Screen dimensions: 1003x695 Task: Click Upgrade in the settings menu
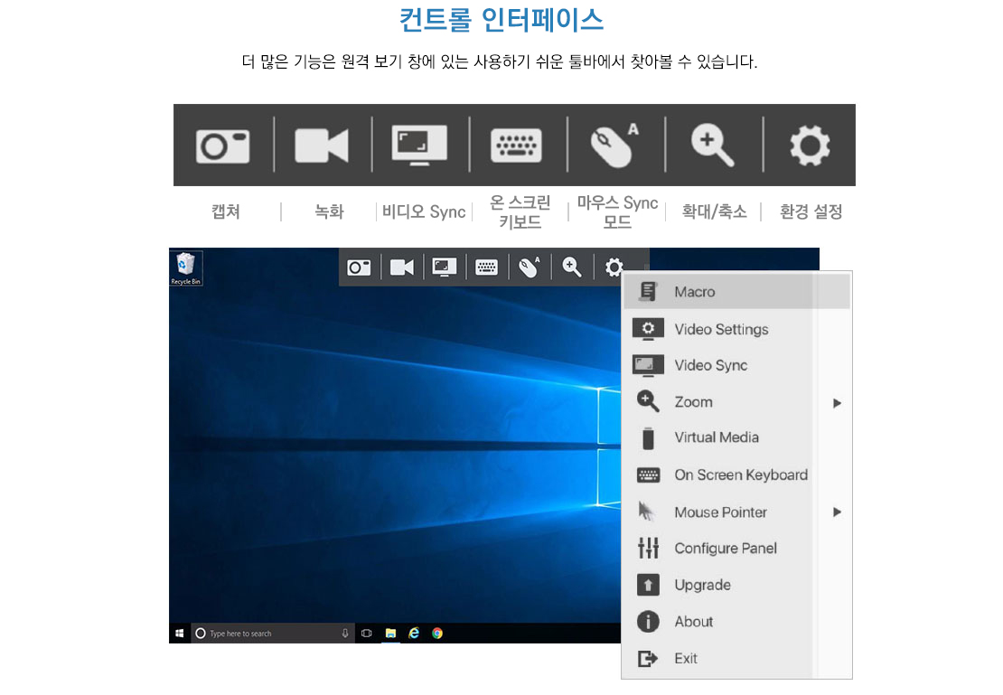point(702,585)
